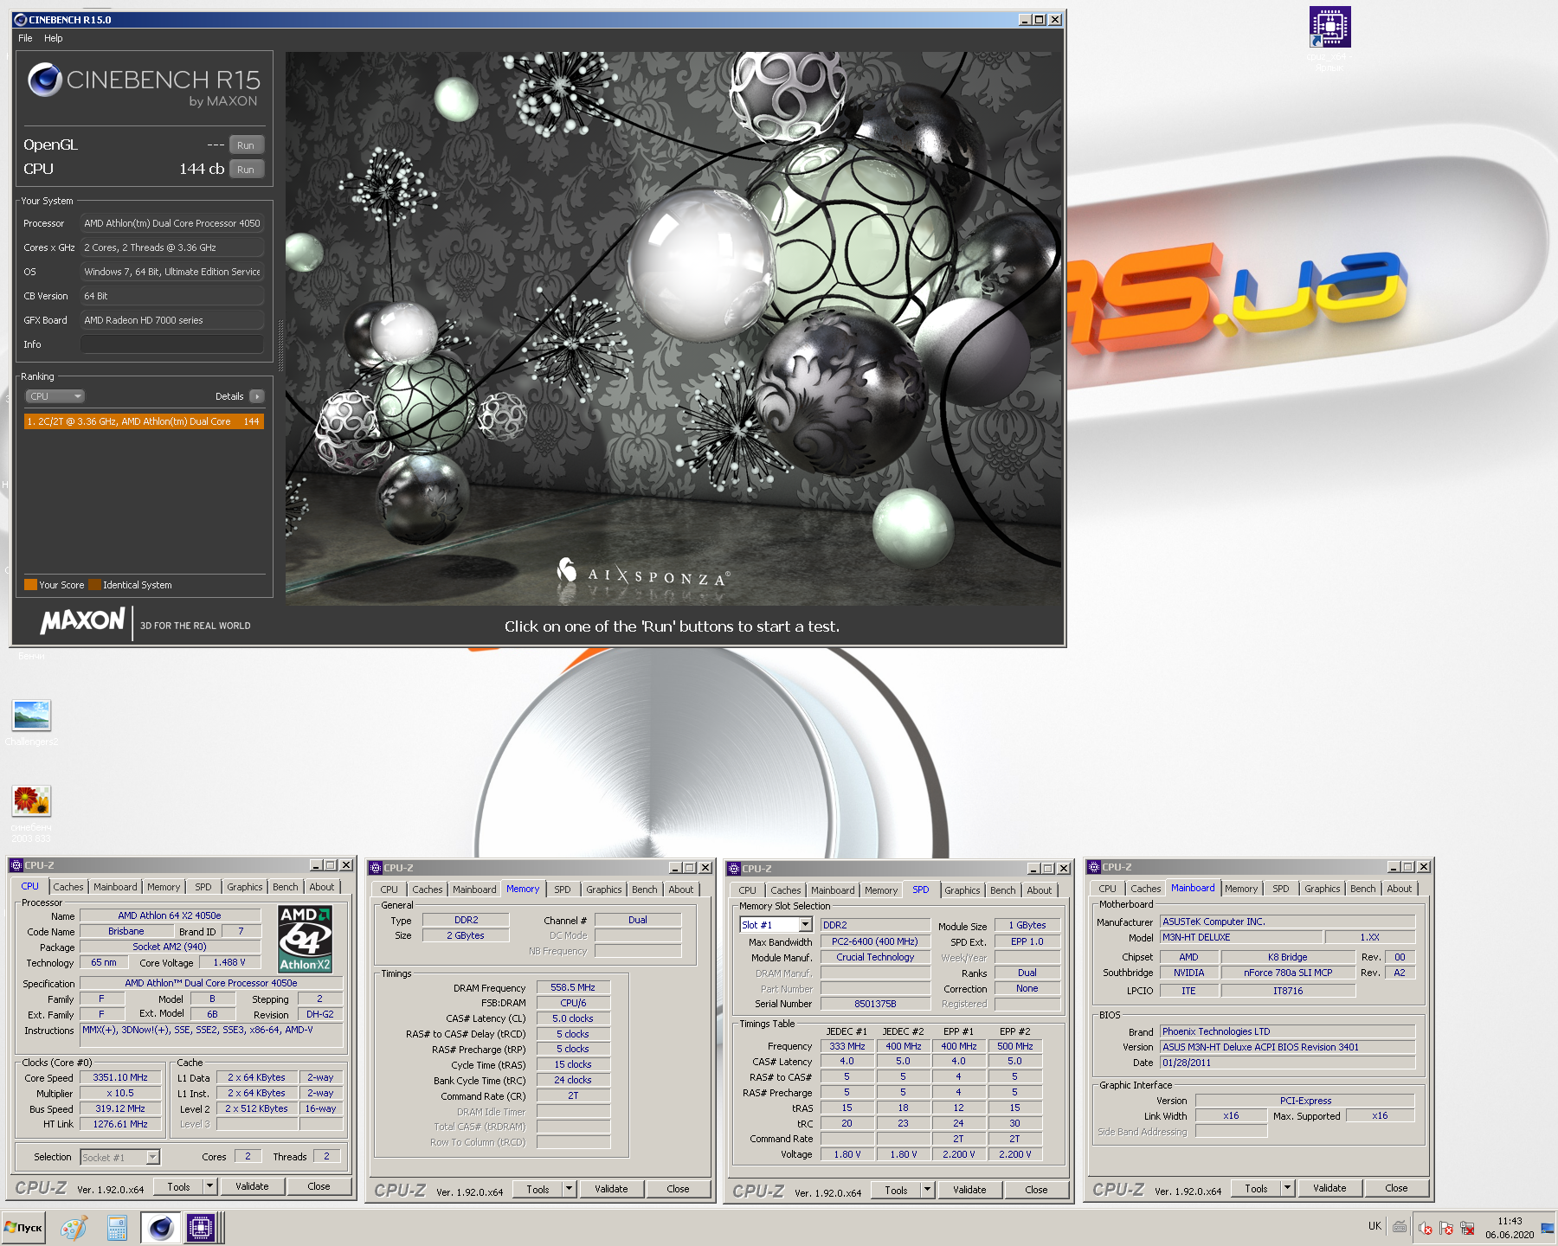
Task: Click the Cinebench title bar icon
Action: pos(21,20)
